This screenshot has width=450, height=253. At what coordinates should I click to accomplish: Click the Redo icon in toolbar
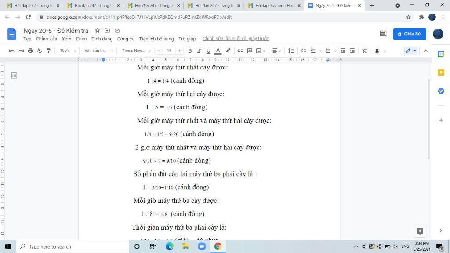(21, 51)
